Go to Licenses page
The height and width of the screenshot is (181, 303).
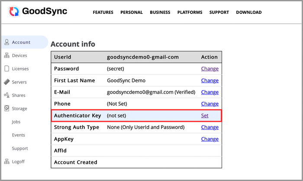point(20,69)
